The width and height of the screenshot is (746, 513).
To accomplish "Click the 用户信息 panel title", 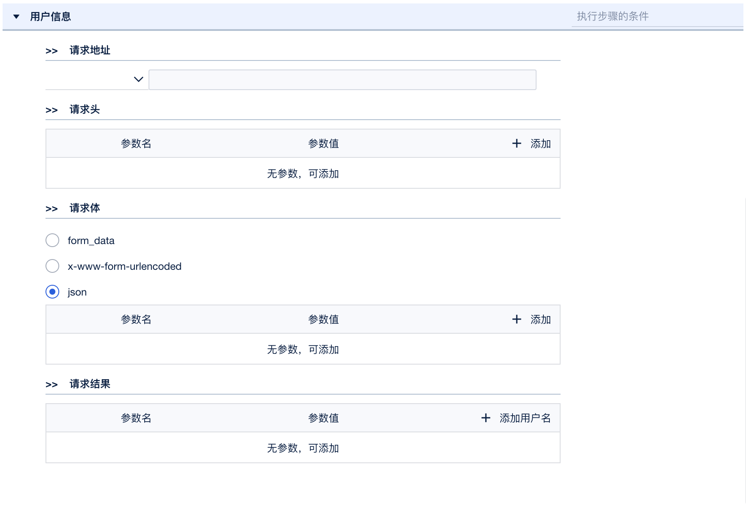I will pos(50,17).
